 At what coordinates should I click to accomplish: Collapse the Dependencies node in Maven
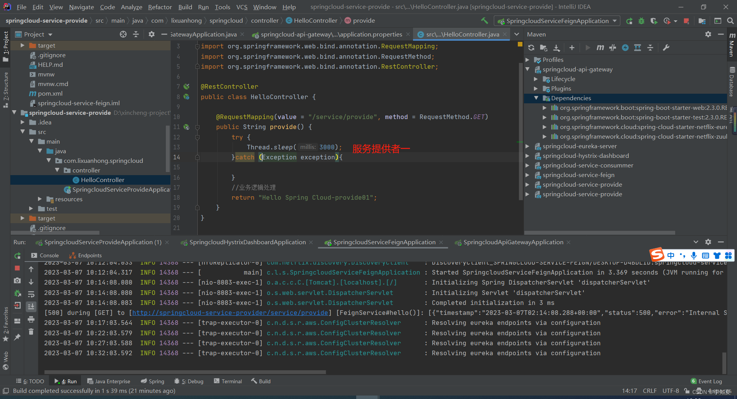(536, 98)
